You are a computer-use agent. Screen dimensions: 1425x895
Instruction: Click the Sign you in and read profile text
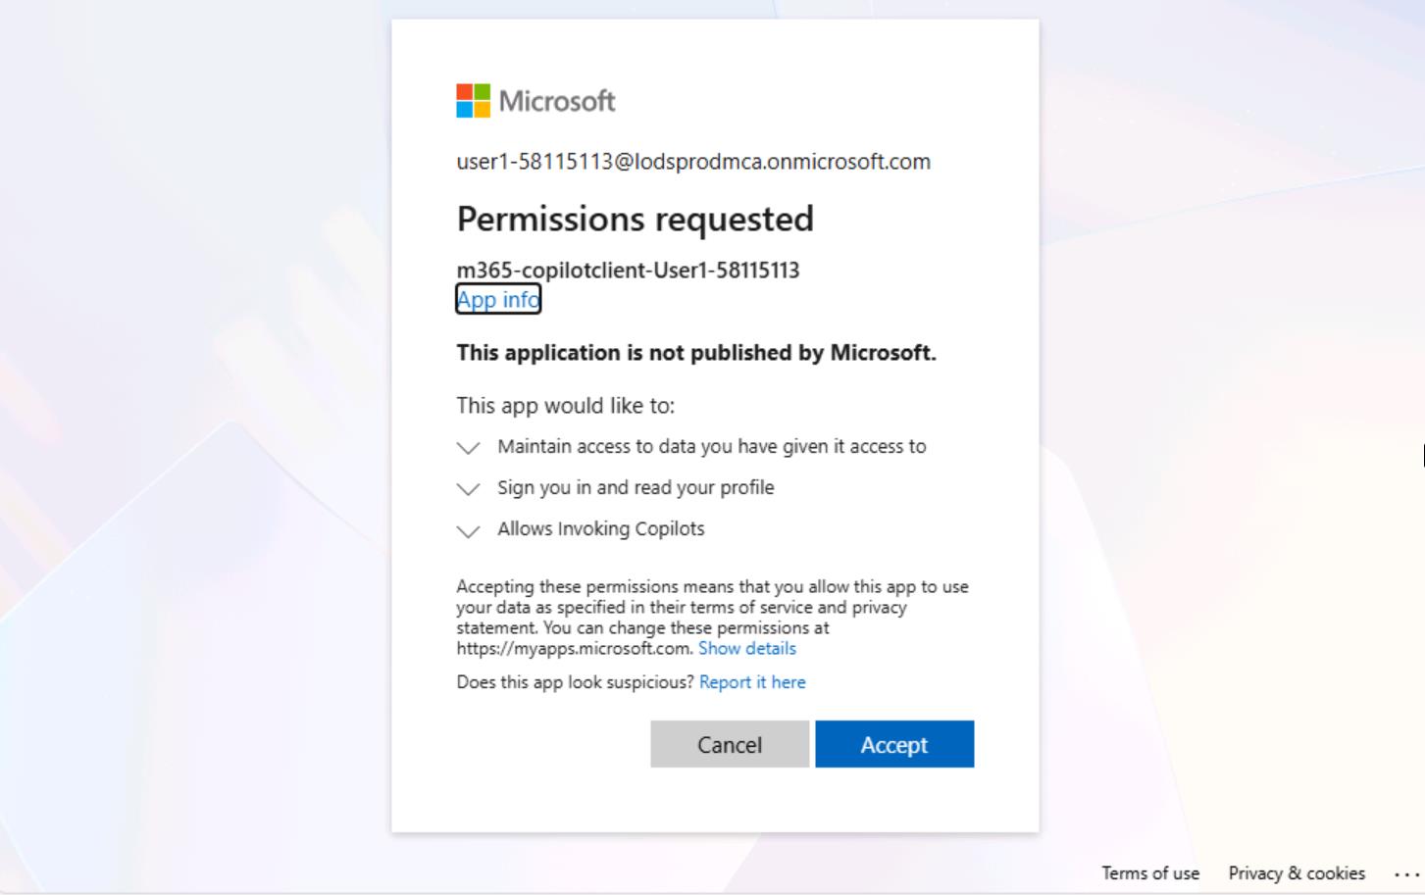click(x=636, y=488)
